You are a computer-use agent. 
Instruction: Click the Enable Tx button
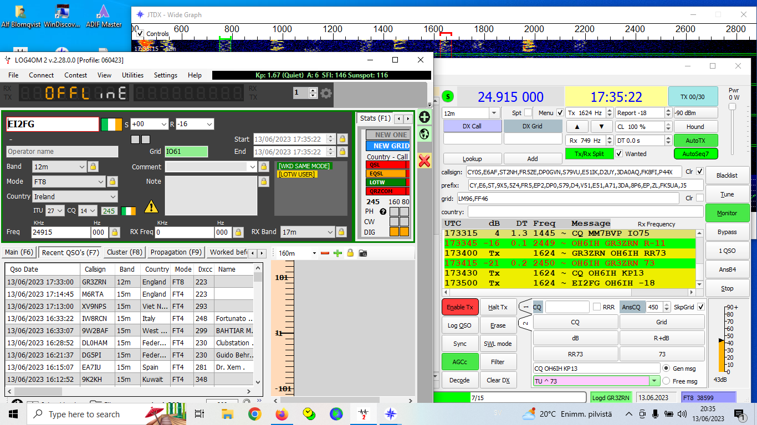pos(460,307)
